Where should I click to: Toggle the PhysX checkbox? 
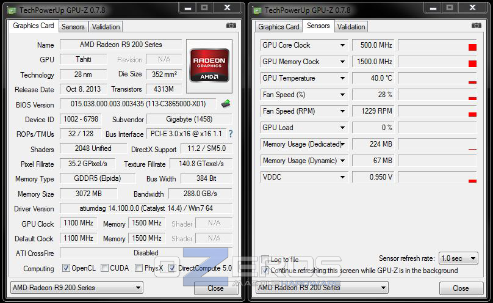click(x=139, y=268)
